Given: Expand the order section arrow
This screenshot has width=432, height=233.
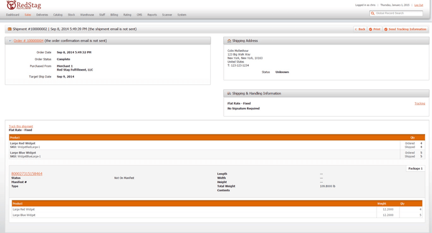Looking at the screenshot, I should click(10, 41).
